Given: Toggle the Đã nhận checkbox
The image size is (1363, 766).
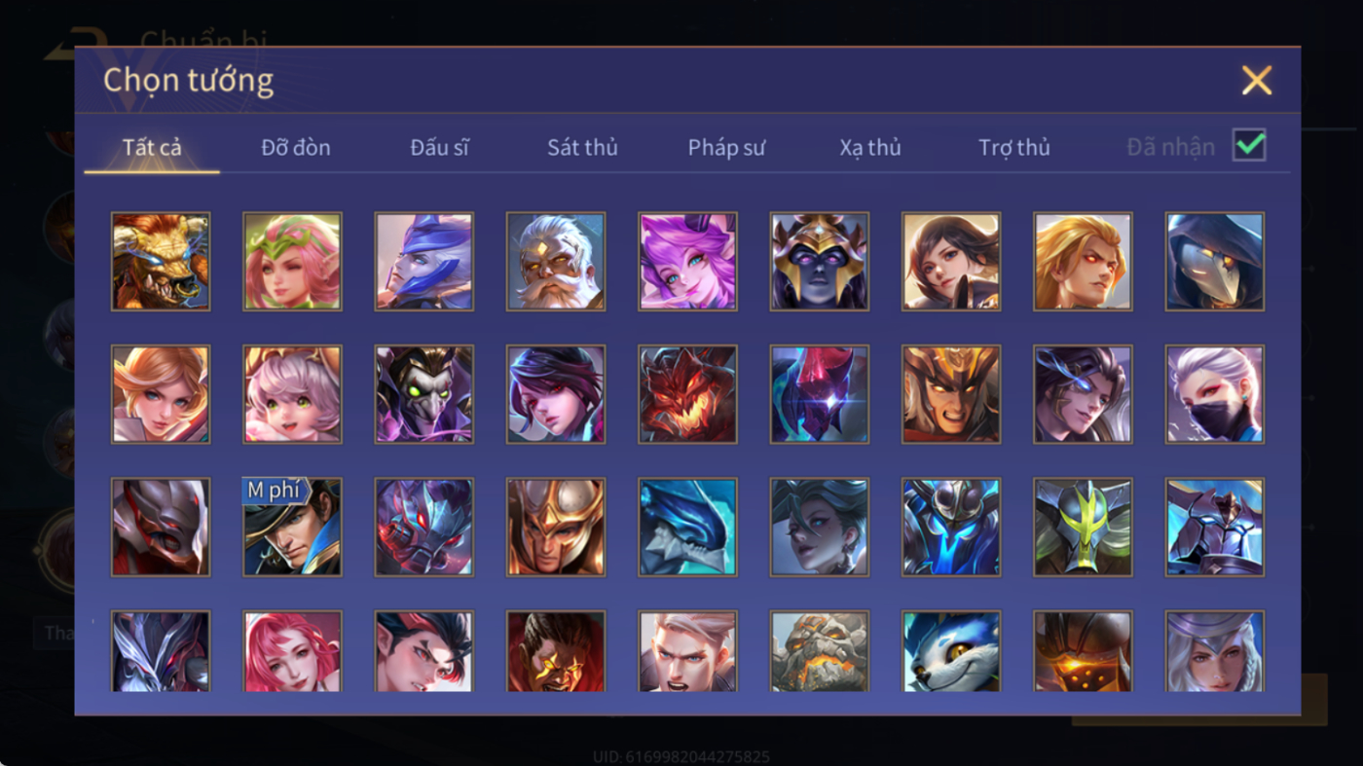Looking at the screenshot, I should click(x=1249, y=146).
